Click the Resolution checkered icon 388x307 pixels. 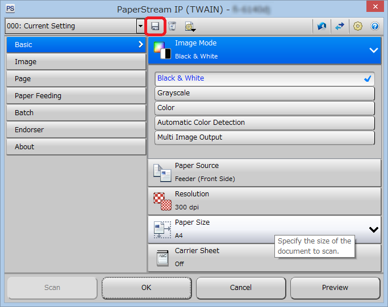point(162,201)
